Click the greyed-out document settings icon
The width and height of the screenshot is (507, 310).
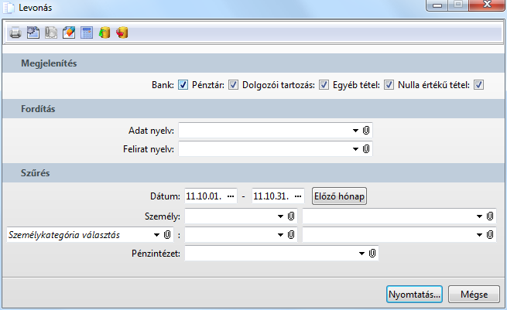coord(51,32)
